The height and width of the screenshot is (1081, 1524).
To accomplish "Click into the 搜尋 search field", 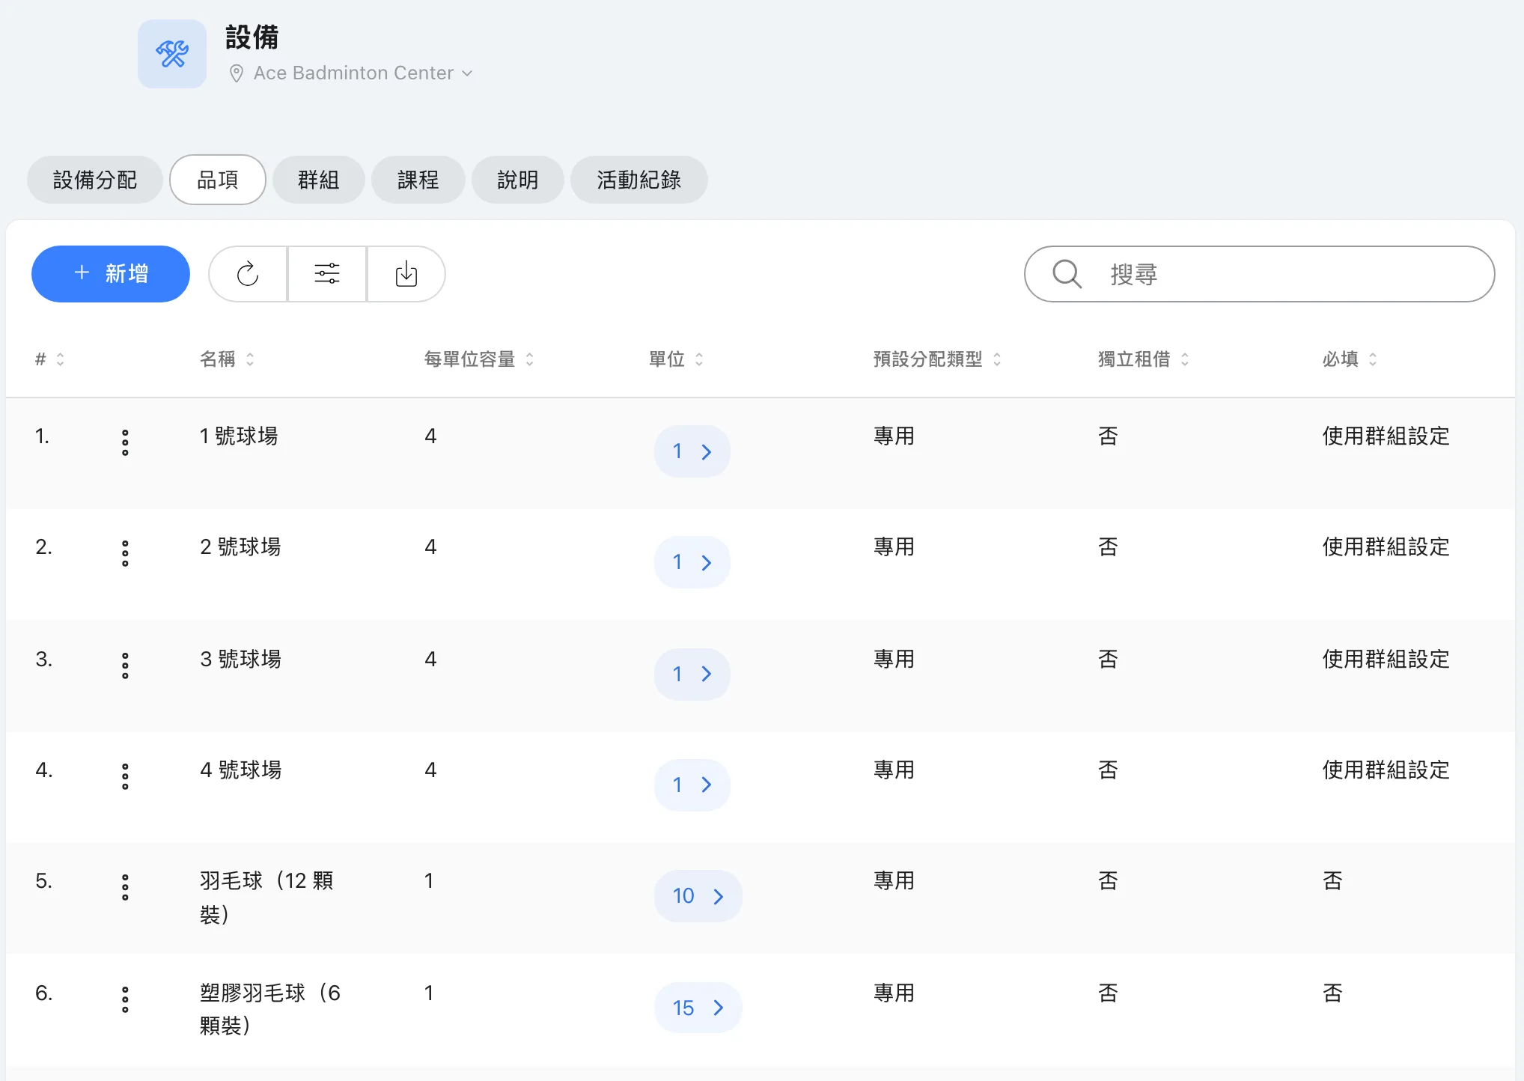I will coord(1260,274).
